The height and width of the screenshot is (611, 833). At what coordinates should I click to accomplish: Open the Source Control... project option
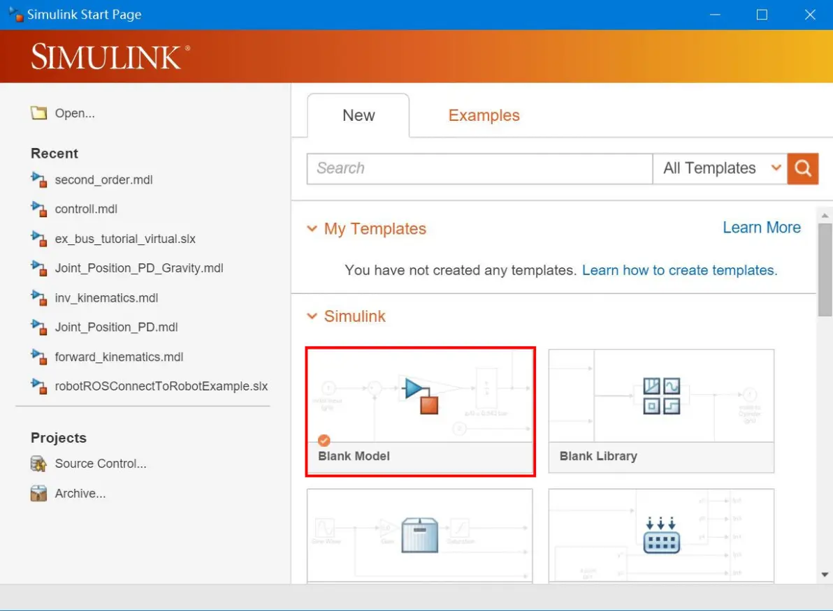click(101, 464)
